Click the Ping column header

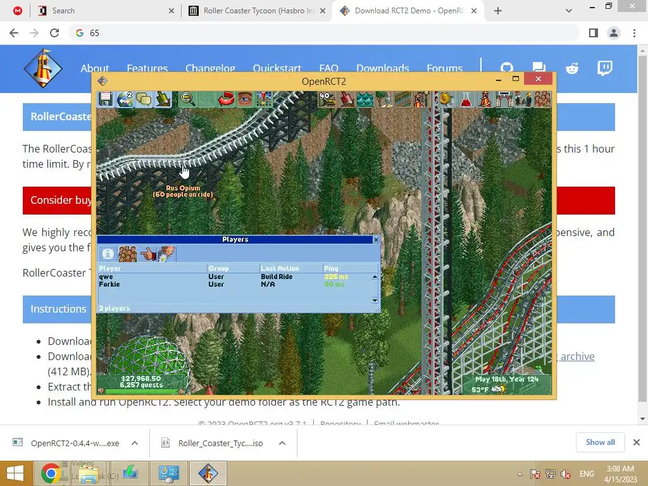coord(351,268)
